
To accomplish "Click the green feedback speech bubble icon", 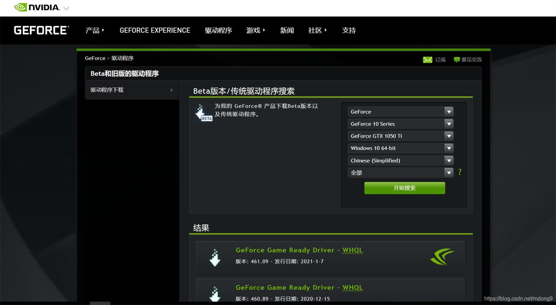I will click(457, 60).
